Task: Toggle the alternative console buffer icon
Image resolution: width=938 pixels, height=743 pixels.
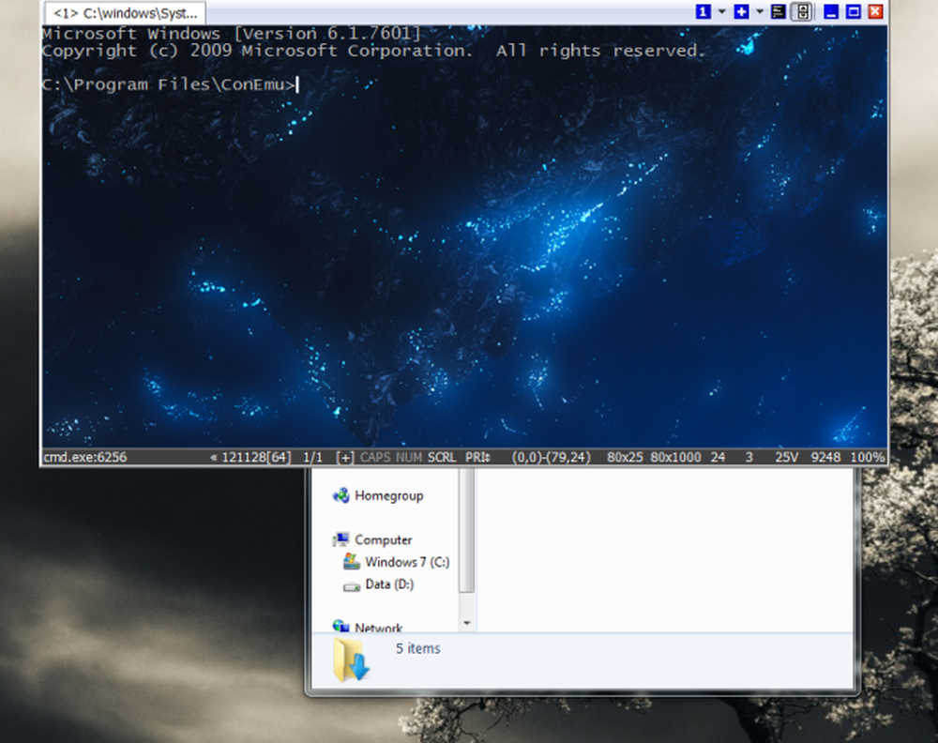Action: [778, 11]
